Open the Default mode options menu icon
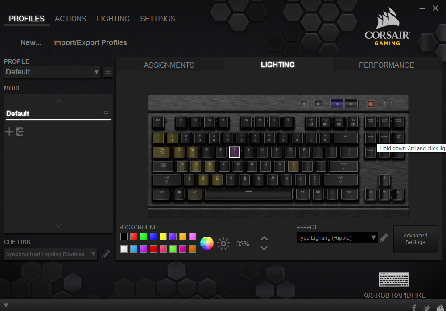 (106, 114)
